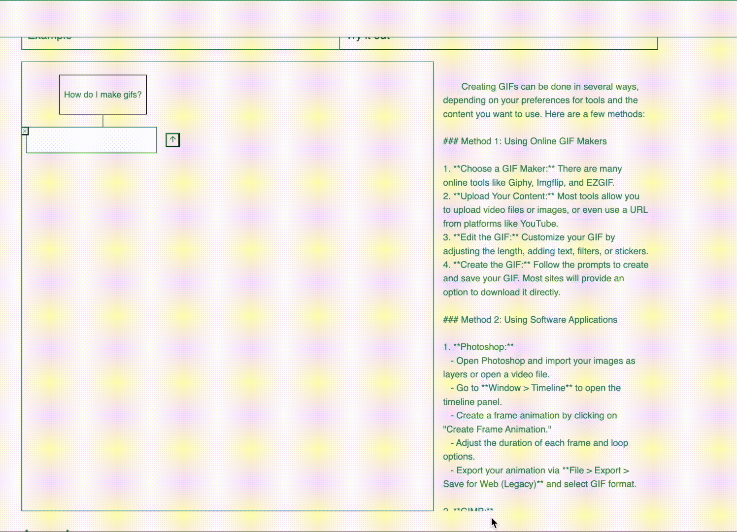Select the "How do I make gifs?" node
This screenshot has height=532, width=737.
coord(103,95)
